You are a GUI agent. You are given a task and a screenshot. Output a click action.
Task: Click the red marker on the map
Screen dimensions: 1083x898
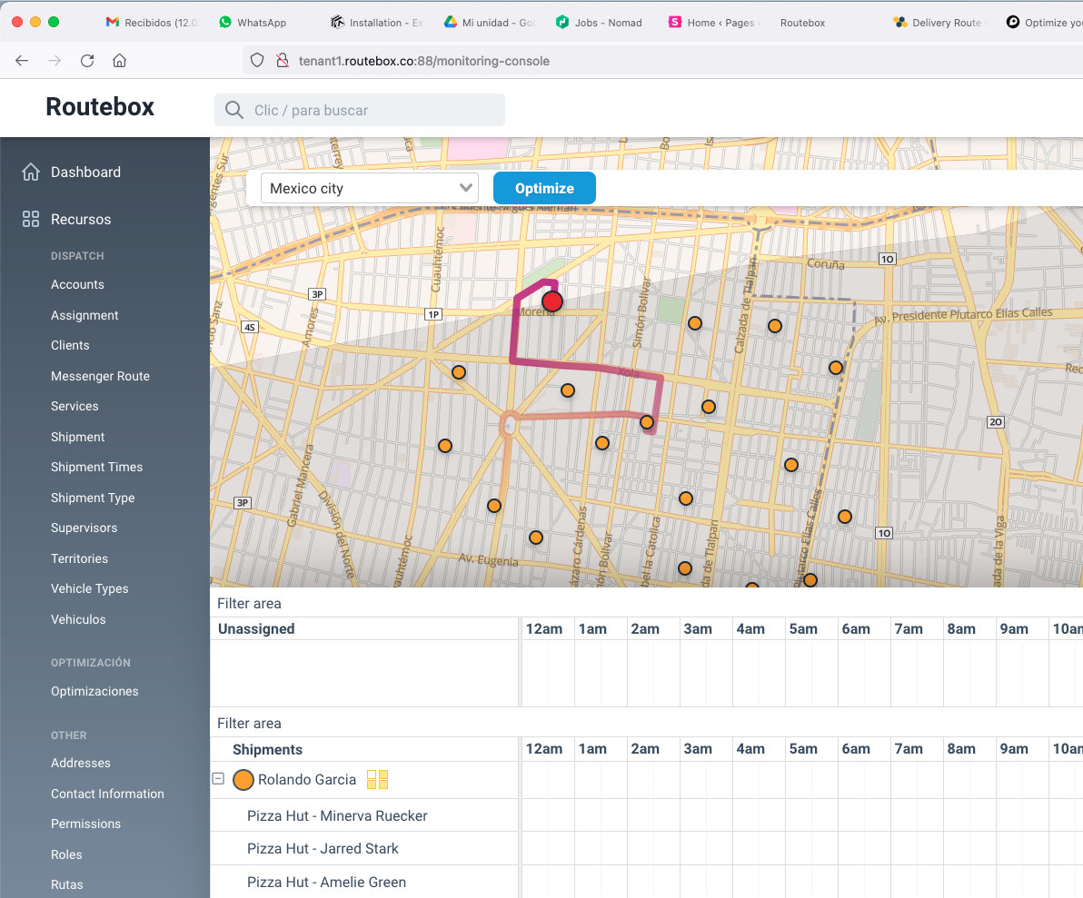[552, 301]
